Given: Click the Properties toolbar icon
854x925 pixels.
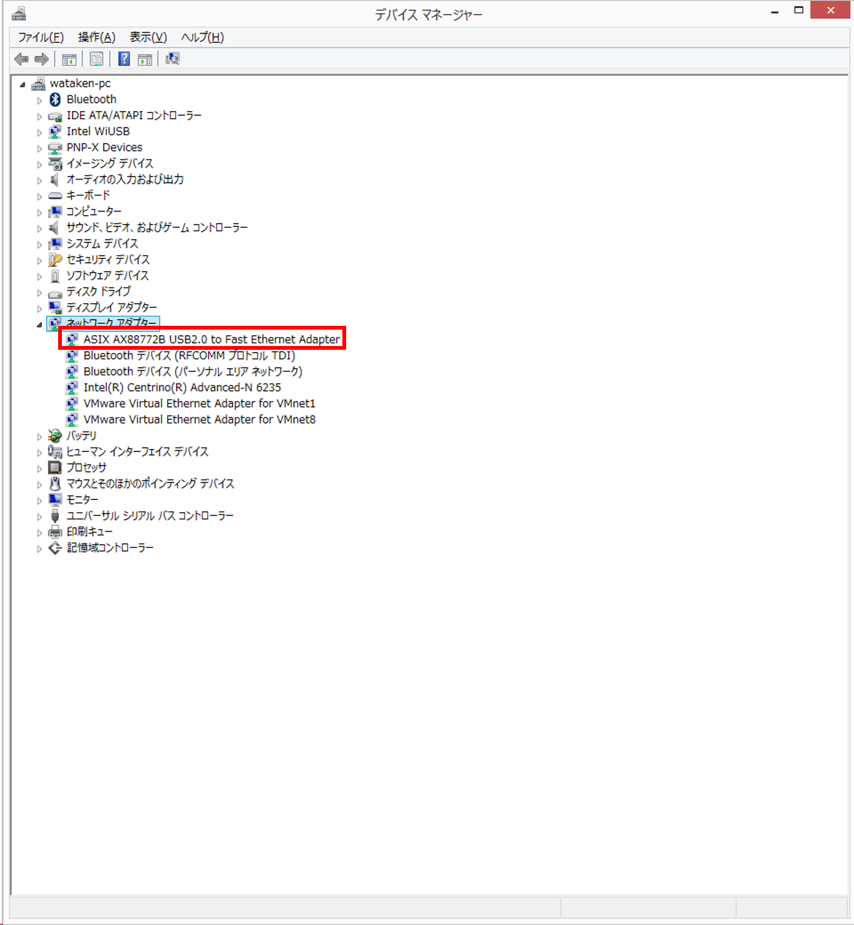Looking at the screenshot, I should (x=97, y=59).
